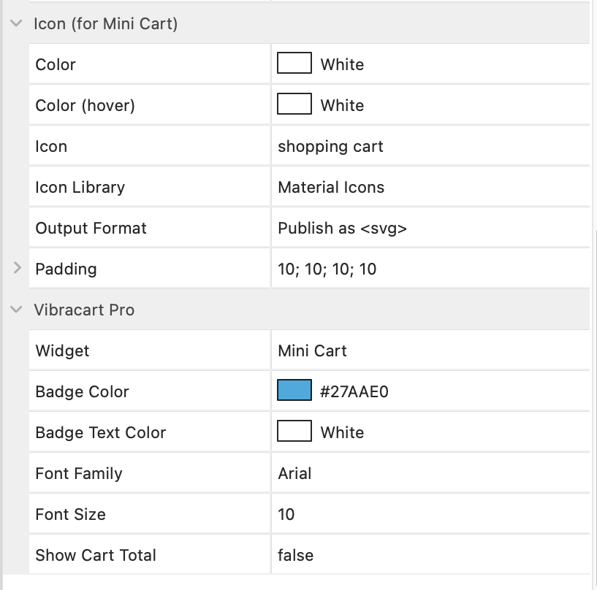The image size is (597, 590).
Task: Click the Vibracart Pro section header
Action: click(84, 310)
